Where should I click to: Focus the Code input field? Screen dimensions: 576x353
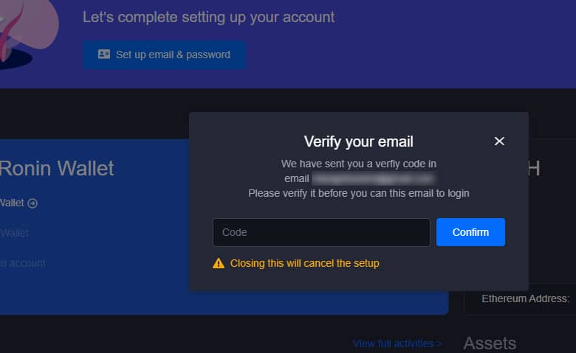(x=321, y=232)
